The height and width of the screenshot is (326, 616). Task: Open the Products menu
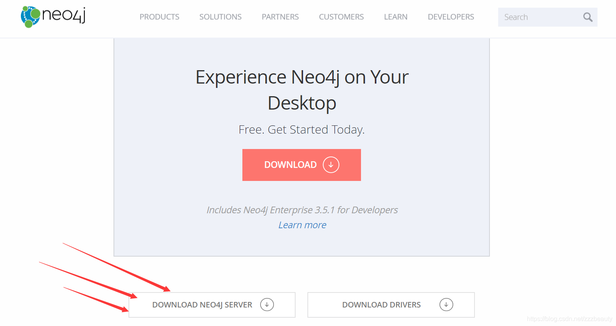(159, 17)
